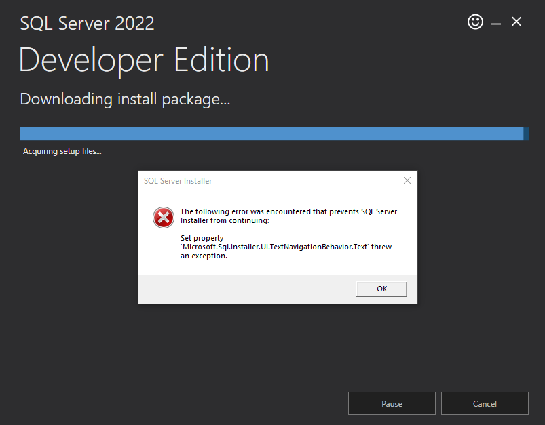Close the SQL Server 2022 installer window
The height and width of the screenshot is (425, 545).
pos(516,22)
